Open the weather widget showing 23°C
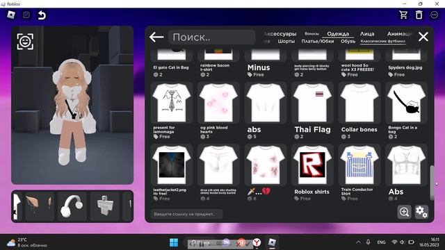This screenshot has height=250, width=445. point(27,242)
